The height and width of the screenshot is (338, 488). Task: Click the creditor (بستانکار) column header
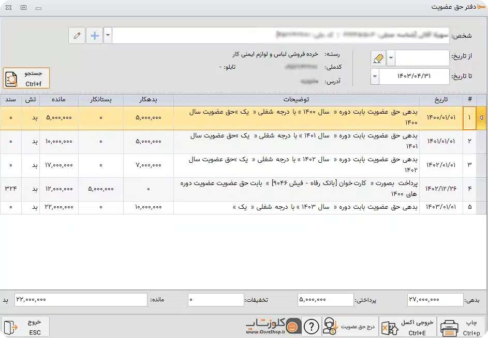pyautogui.click(x=101, y=100)
